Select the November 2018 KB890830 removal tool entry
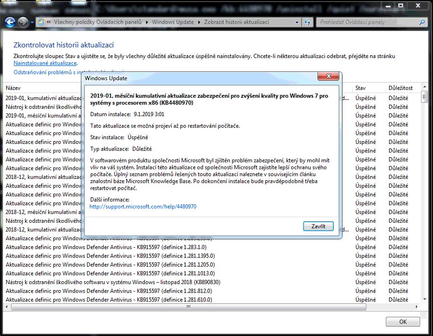 point(113,282)
